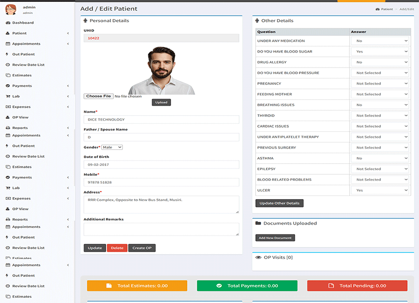Click into the Mobile number field
The width and height of the screenshot is (419, 303).
pos(161,182)
